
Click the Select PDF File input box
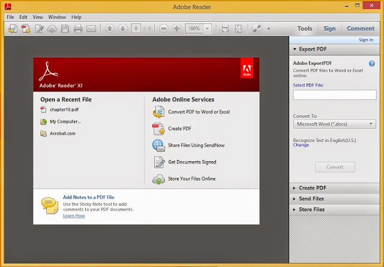(335, 95)
